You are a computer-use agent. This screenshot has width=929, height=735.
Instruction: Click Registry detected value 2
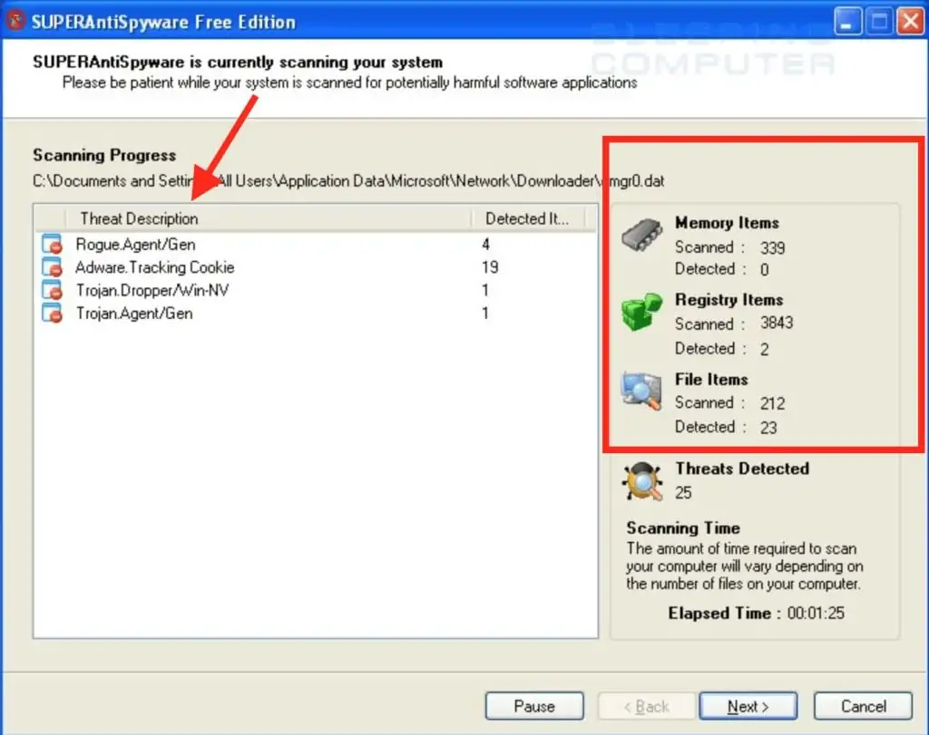pyautogui.click(x=764, y=349)
